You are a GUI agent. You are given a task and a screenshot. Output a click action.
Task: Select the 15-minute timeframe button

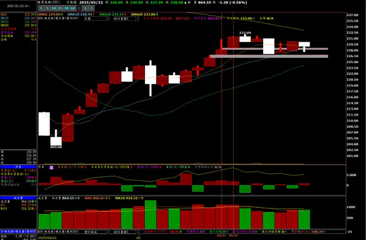(60, 8)
